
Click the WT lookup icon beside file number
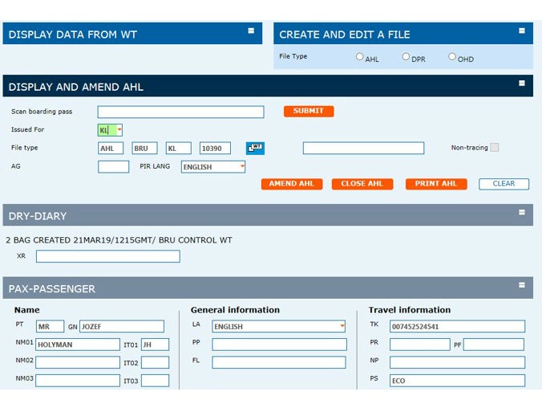click(255, 148)
